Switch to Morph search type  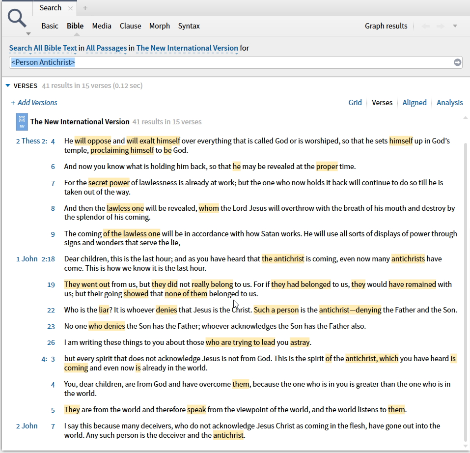(x=160, y=26)
